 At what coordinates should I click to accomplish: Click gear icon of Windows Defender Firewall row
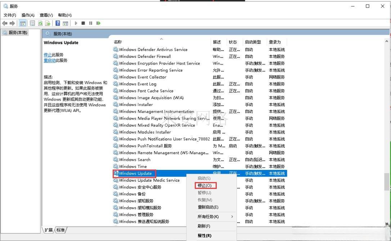point(116,56)
